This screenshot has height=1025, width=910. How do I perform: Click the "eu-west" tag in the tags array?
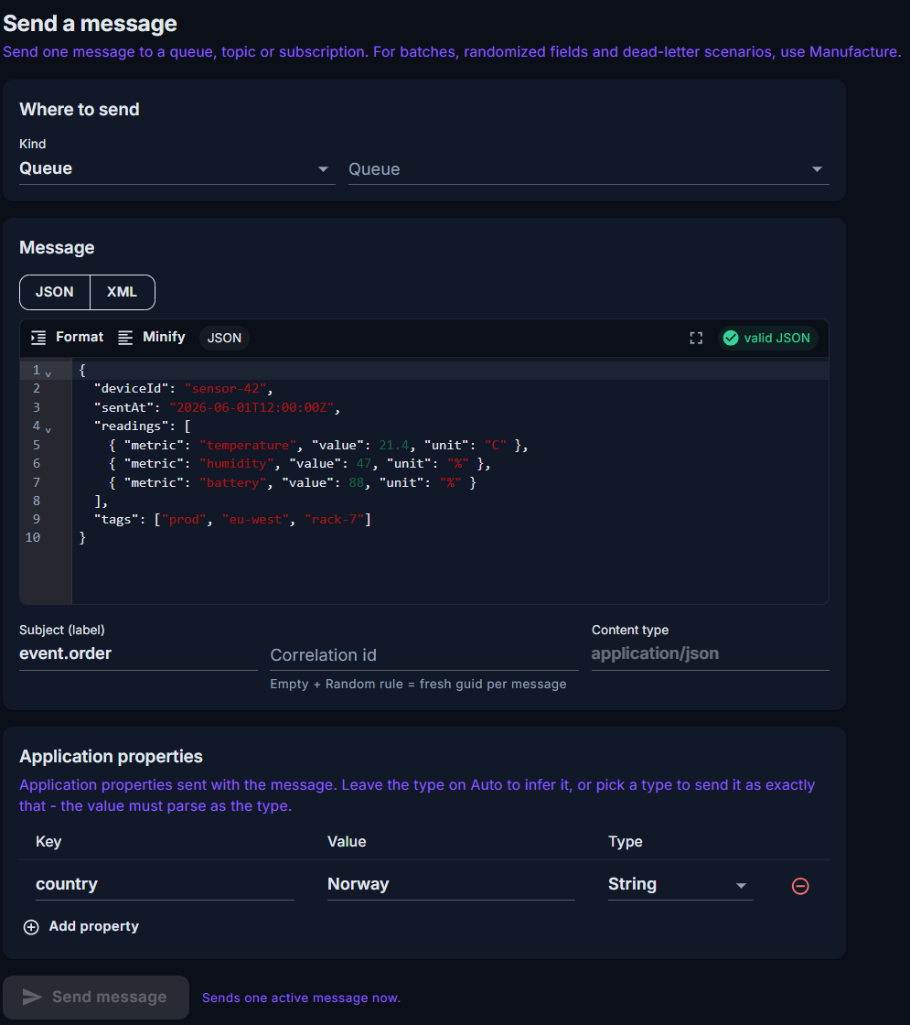[255, 520]
